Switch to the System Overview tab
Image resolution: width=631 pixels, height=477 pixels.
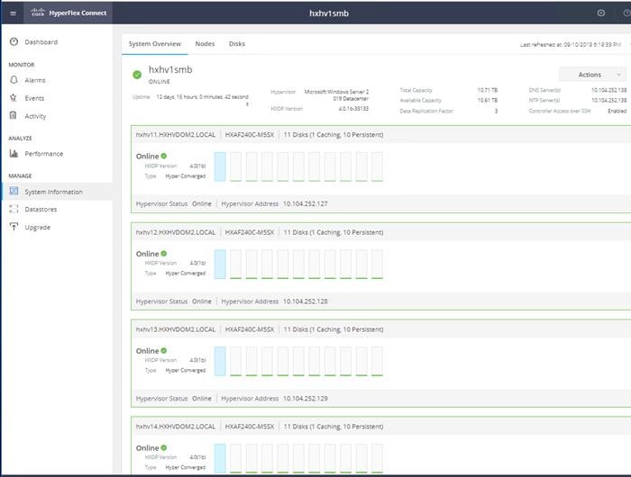[155, 44]
